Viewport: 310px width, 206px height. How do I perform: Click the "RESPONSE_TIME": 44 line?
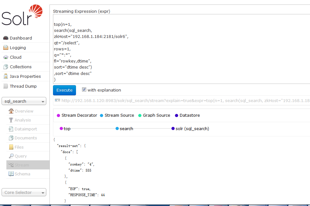click(87, 195)
